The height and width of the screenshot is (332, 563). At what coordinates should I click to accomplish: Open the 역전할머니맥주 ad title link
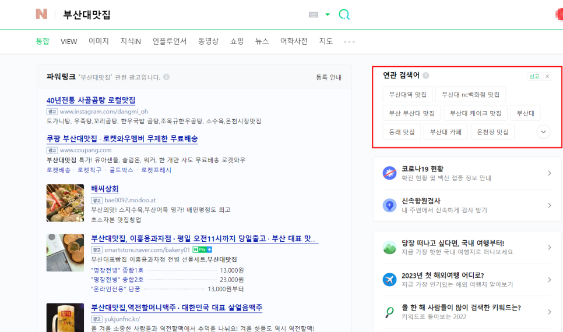point(177,308)
